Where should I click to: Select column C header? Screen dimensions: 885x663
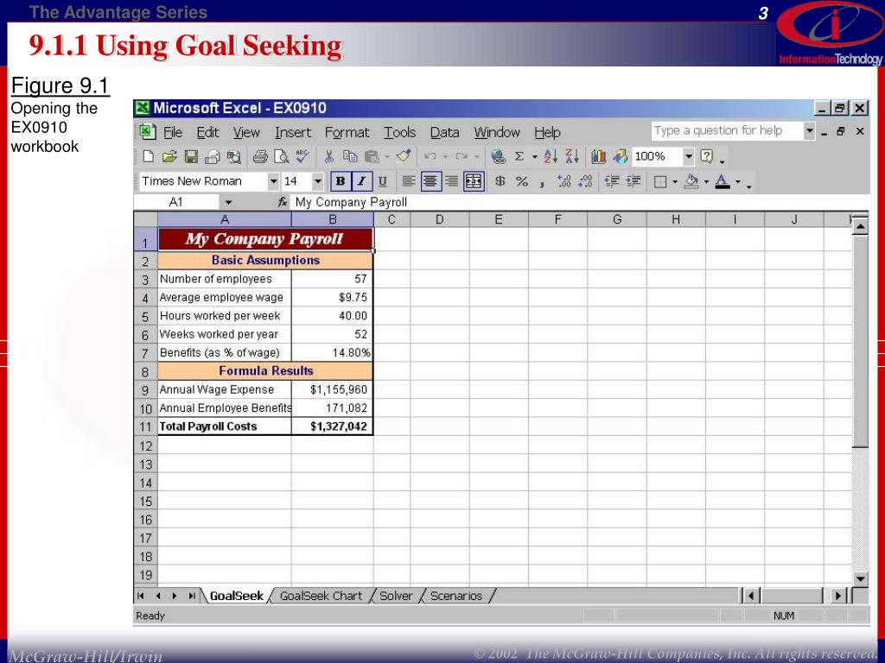(x=392, y=219)
